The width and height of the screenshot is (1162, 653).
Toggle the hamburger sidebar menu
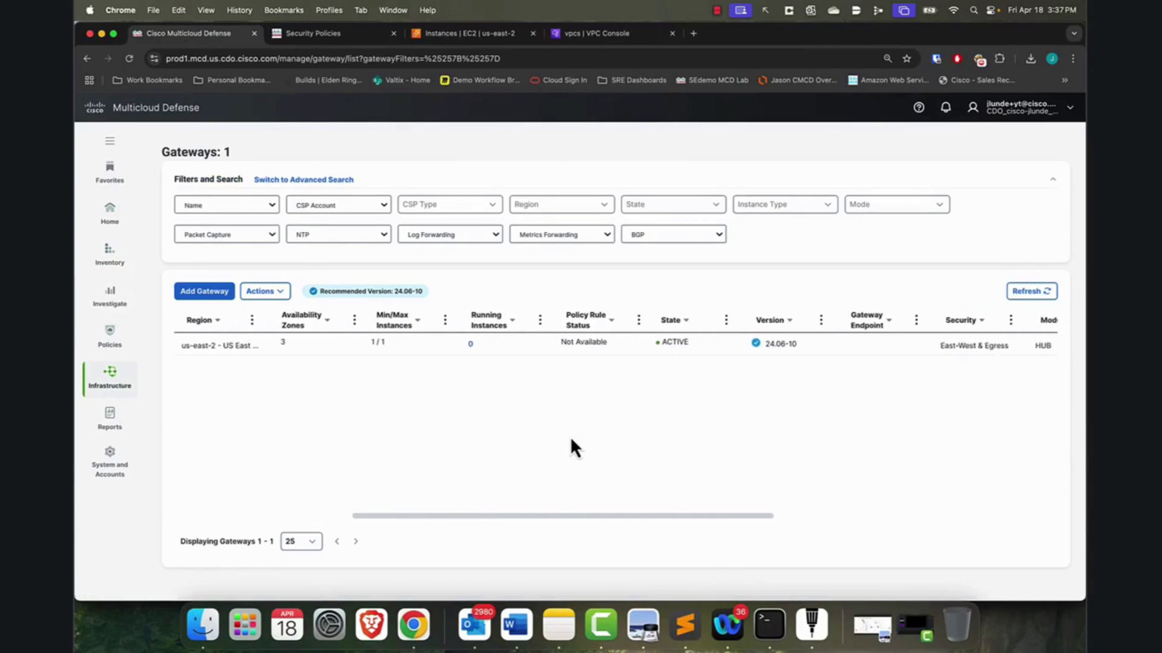click(x=110, y=141)
